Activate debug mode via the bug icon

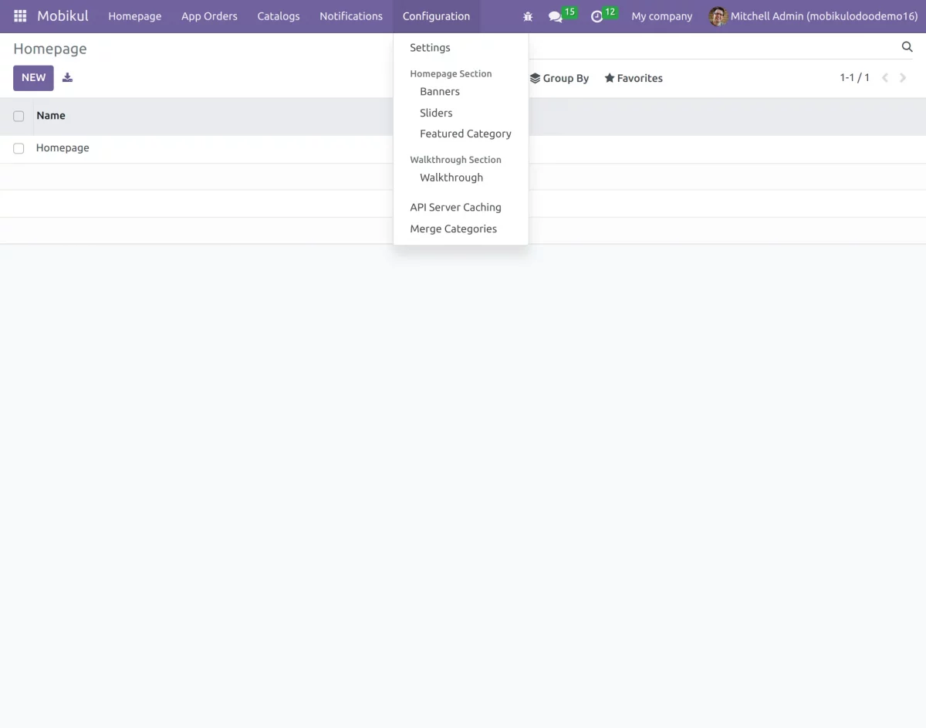(x=528, y=16)
